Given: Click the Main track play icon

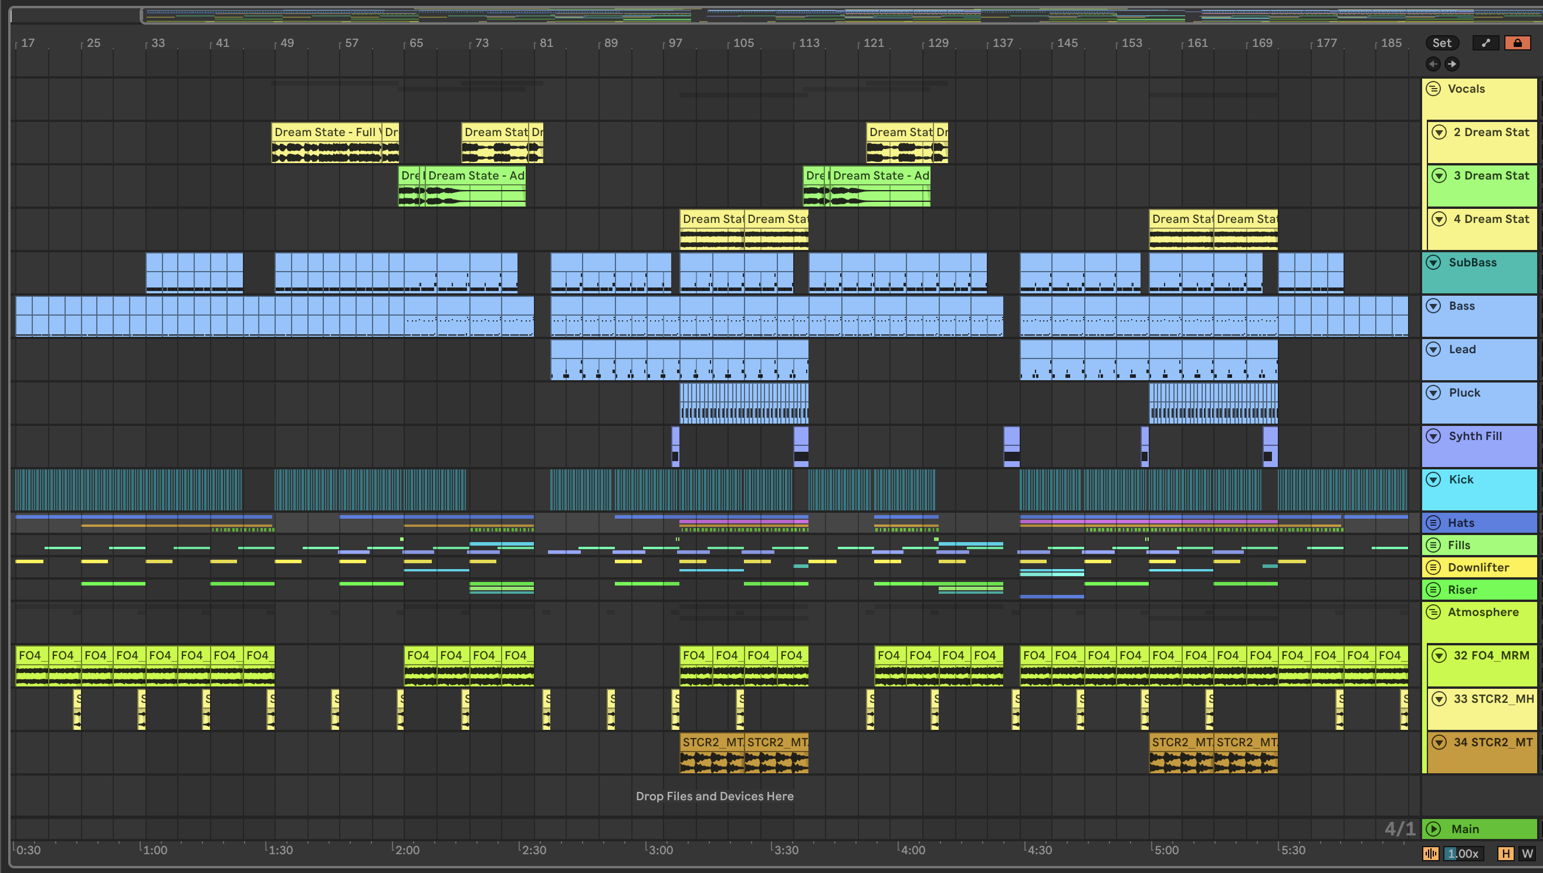Looking at the screenshot, I should pyautogui.click(x=1433, y=829).
